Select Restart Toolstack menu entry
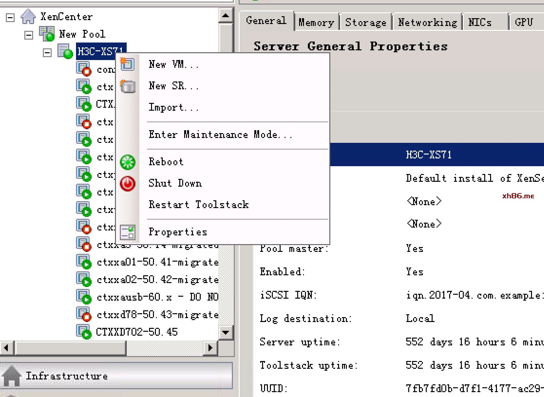 click(x=198, y=205)
